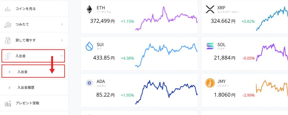Open the SUI price 433.85円 card
Screen dimensions: 288x115
tap(104, 58)
